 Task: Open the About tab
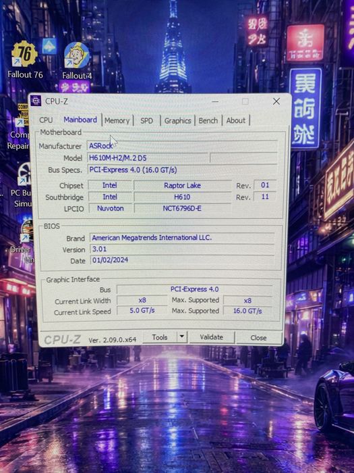(236, 120)
